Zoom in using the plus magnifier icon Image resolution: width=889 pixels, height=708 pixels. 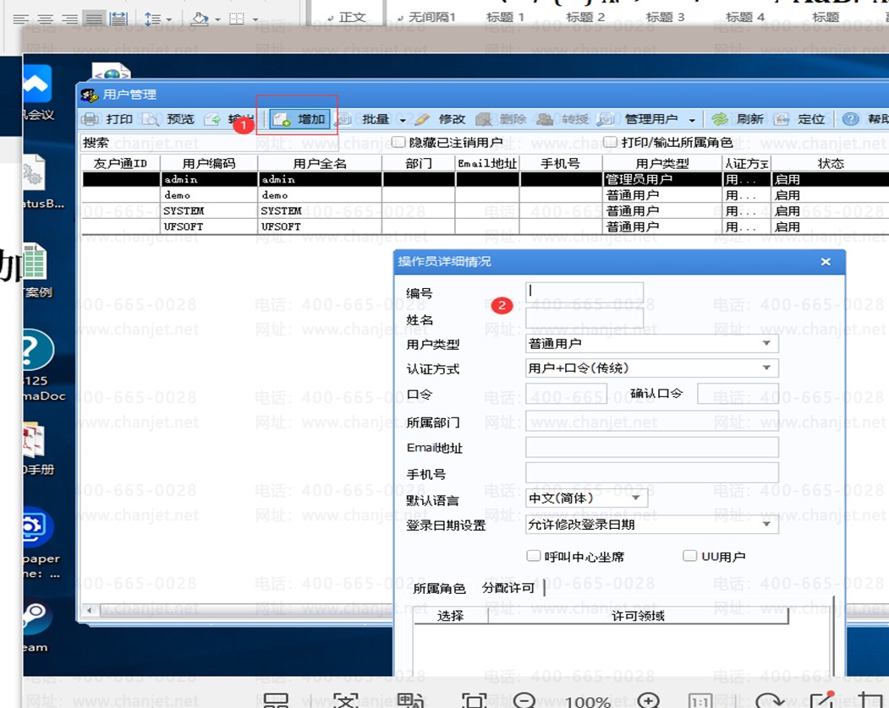(648, 700)
